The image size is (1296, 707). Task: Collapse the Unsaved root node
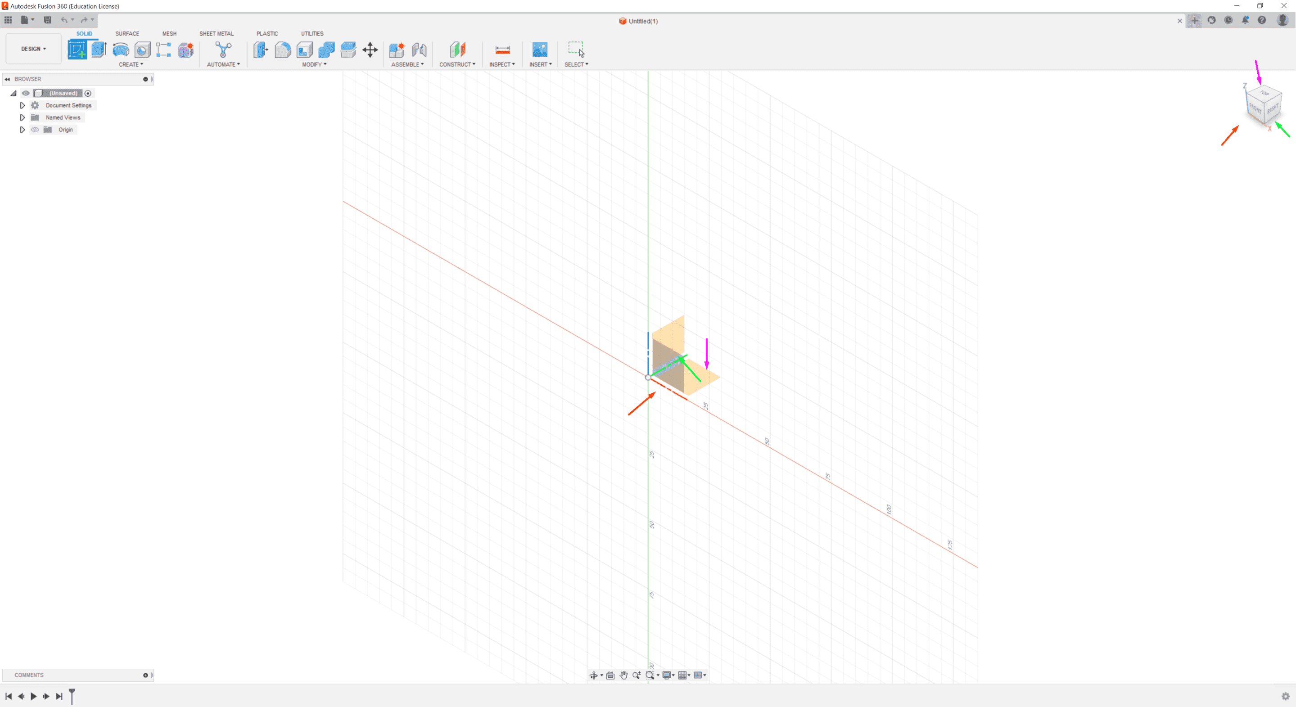[14, 94]
